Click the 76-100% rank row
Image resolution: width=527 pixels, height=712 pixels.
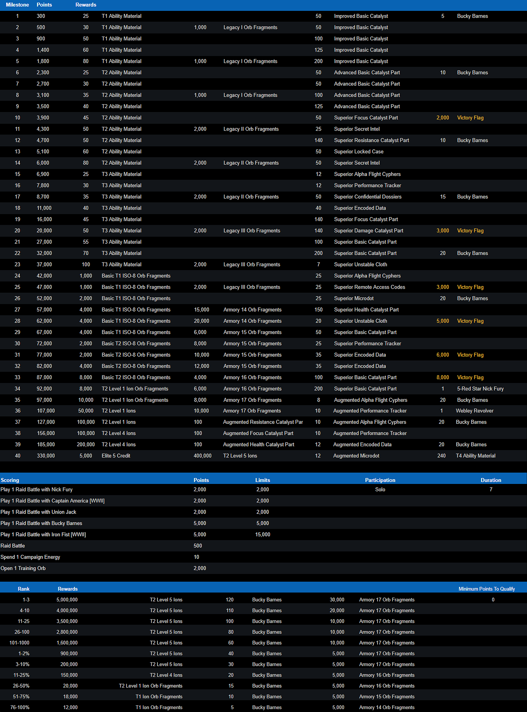point(20,707)
